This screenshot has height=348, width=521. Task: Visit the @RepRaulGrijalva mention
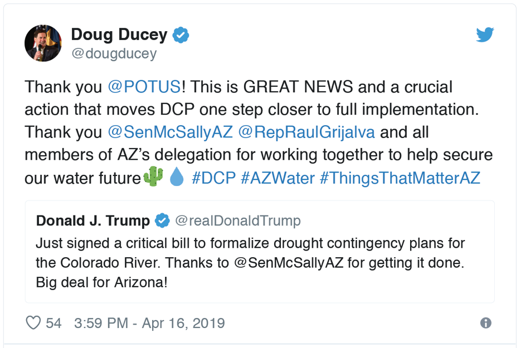pyautogui.click(x=306, y=133)
